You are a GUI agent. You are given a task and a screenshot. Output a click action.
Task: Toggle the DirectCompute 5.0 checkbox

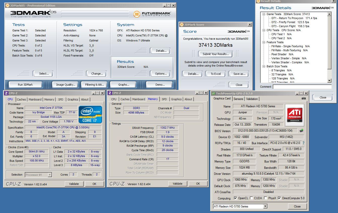279,198
